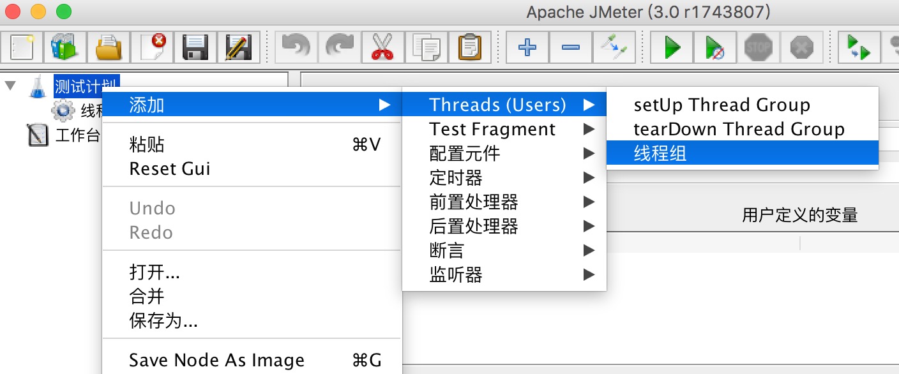
Task: Select the 工作台 tree node
Action: 77,135
